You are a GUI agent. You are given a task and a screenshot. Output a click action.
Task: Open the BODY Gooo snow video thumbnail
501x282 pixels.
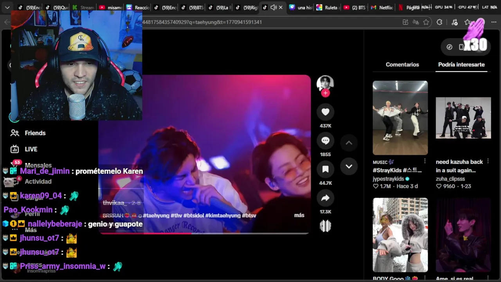click(400, 235)
